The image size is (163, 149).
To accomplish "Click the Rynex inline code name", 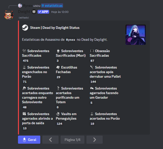I will (x=71, y=40).
